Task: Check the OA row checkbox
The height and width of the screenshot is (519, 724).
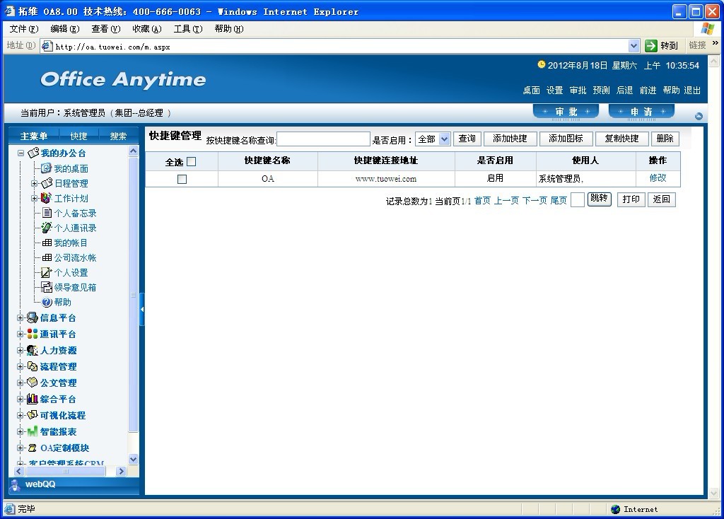Action: coord(182,179)
